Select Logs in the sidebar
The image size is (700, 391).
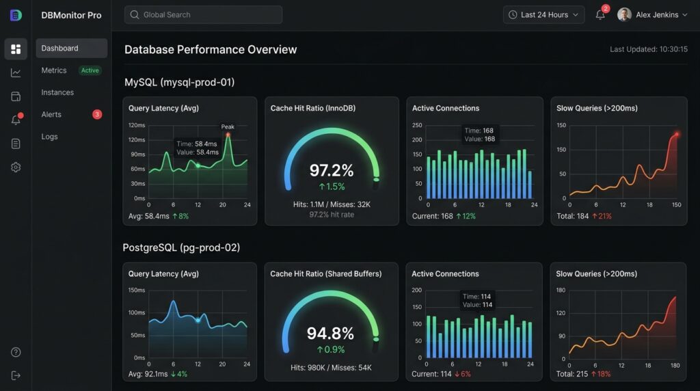tap(49, 137)
